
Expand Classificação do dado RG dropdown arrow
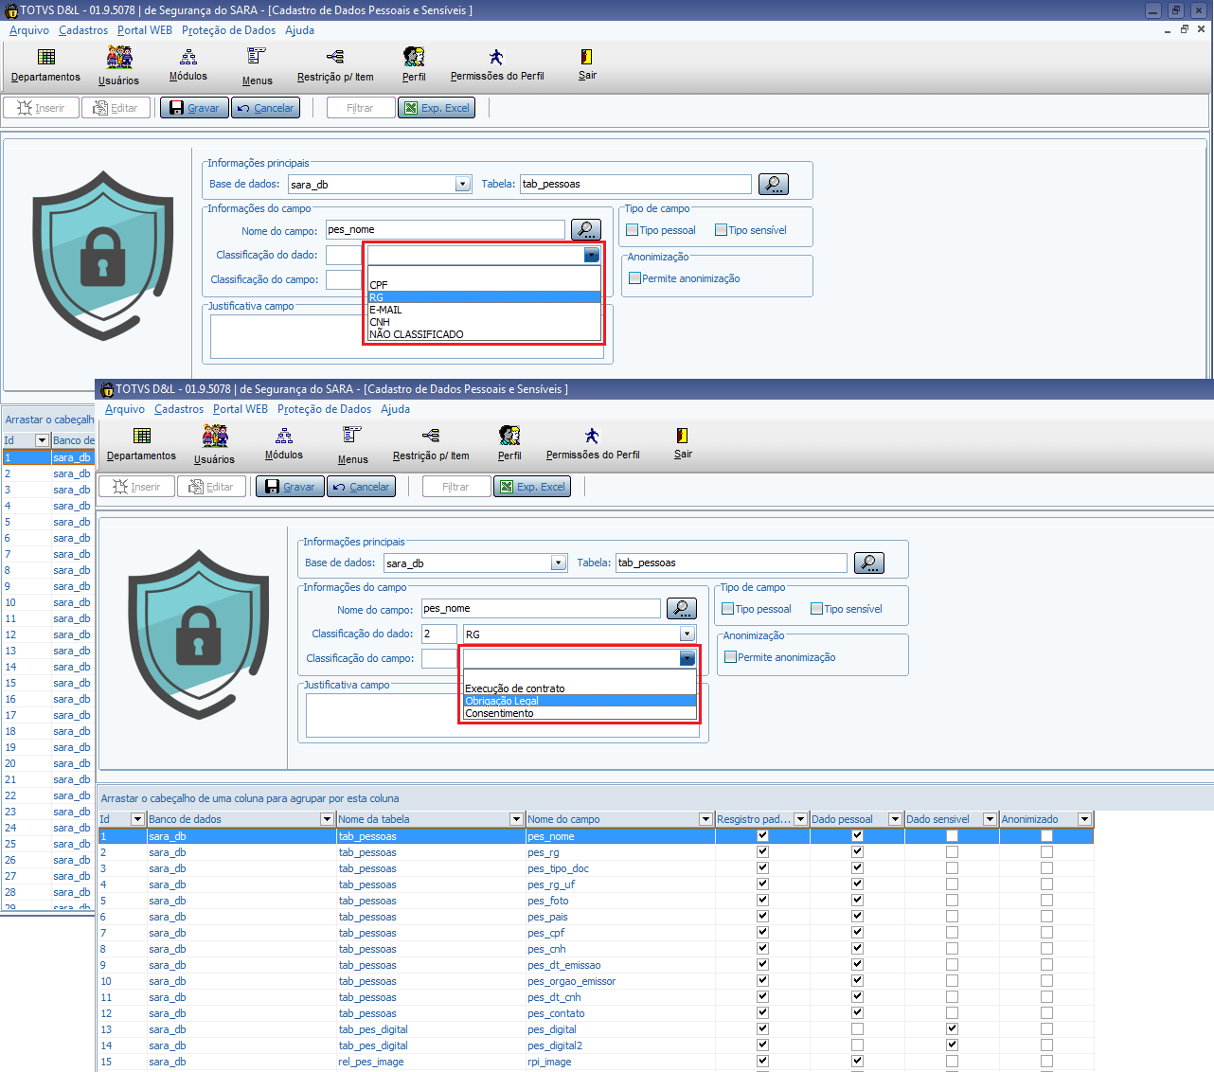pos(687,634)
